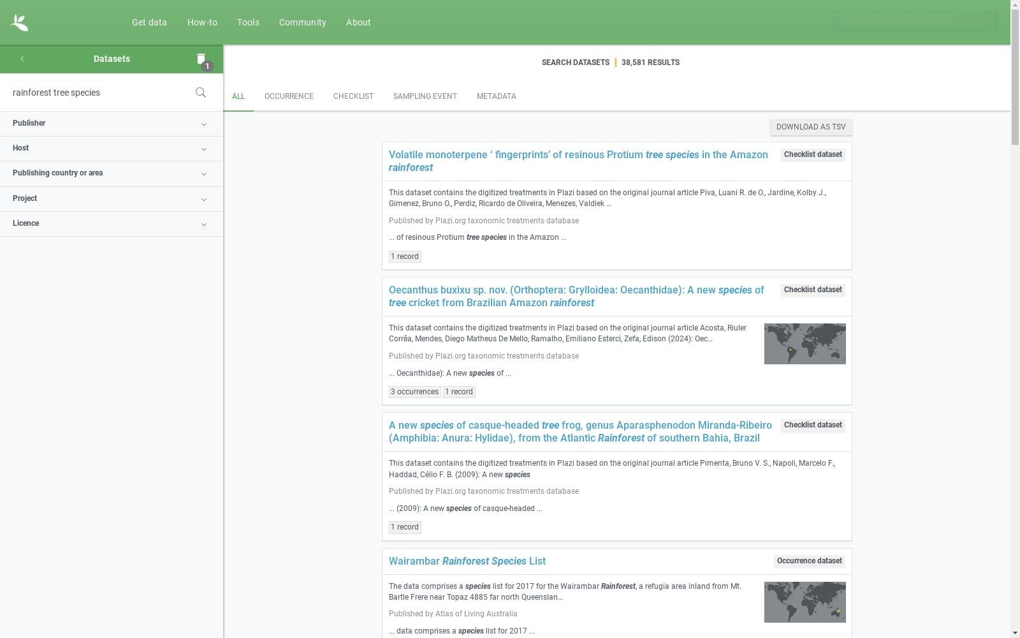The image size is (1020, 638).
Task: Click the Wairambar dataset map thumbnail
Action: [805, 602]
